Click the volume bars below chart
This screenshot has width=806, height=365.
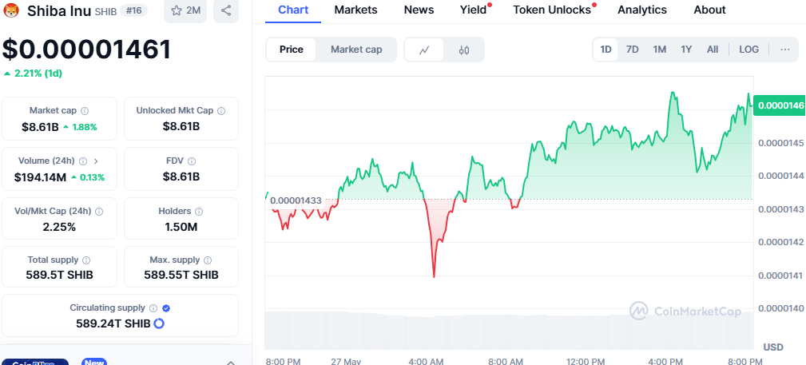[509, 330]
